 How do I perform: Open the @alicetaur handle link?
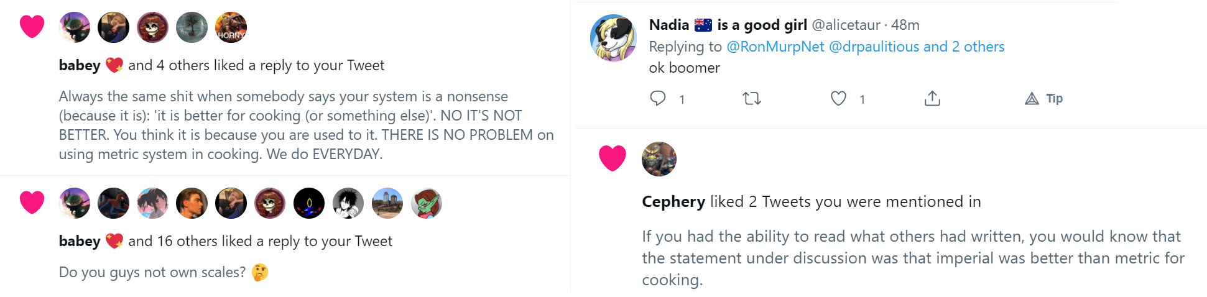(x=846, y=25)
